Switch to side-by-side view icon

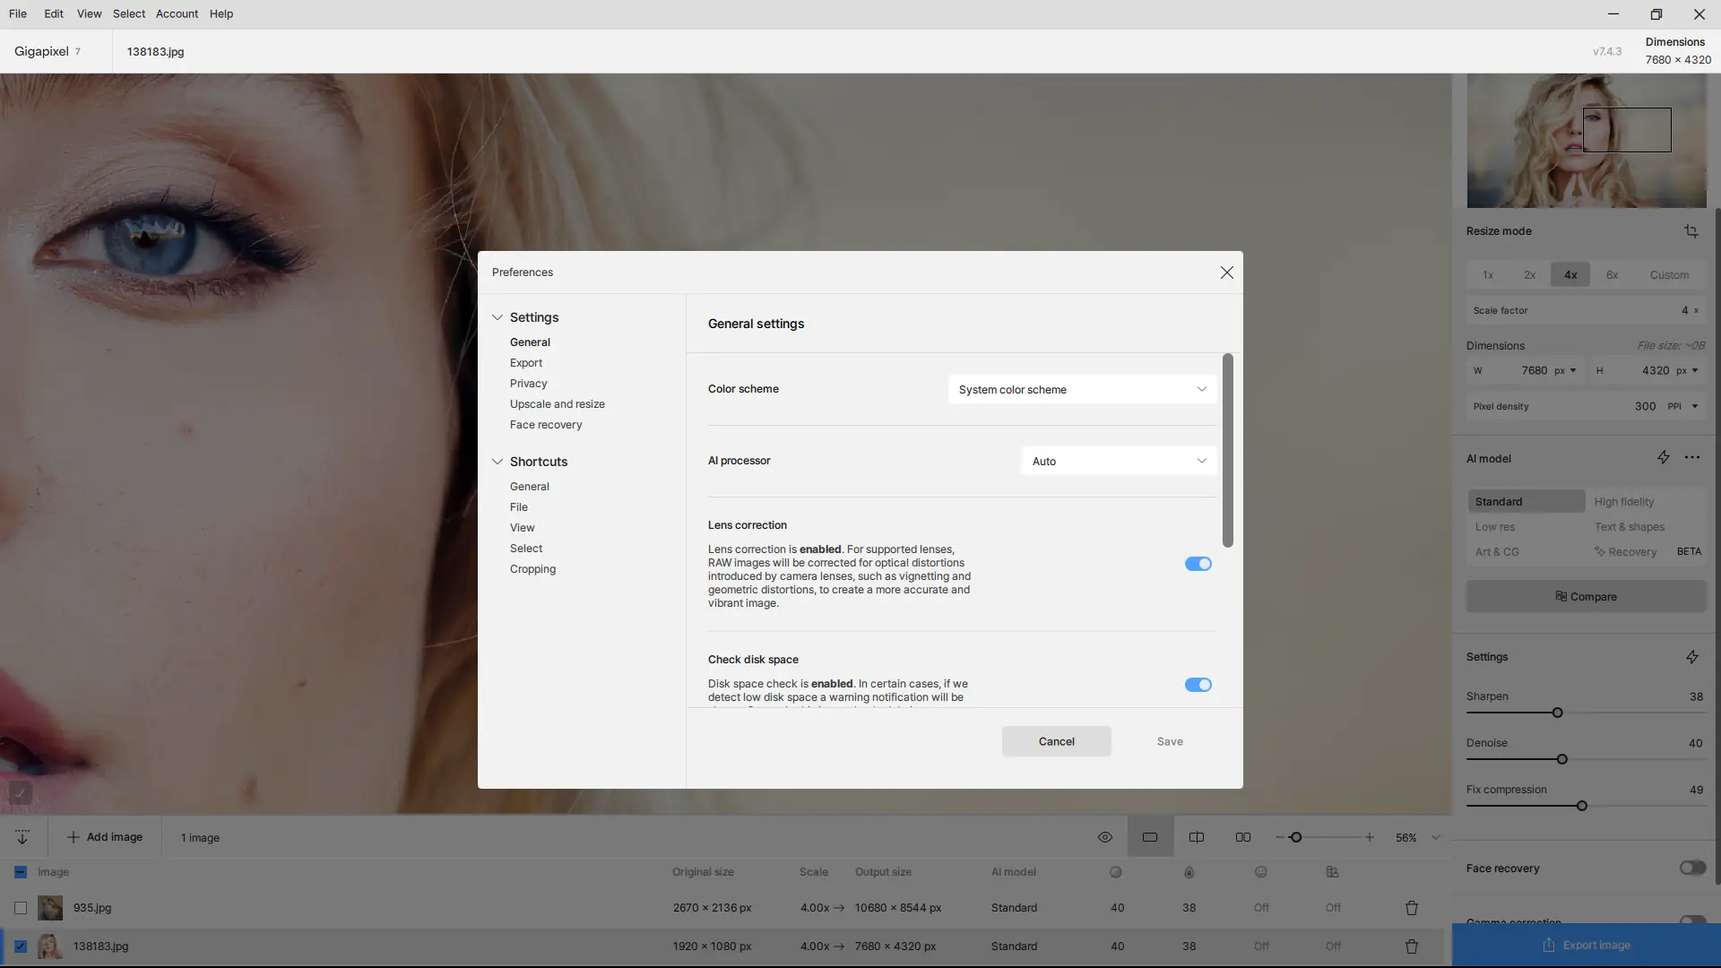(x=1242, y=837)
